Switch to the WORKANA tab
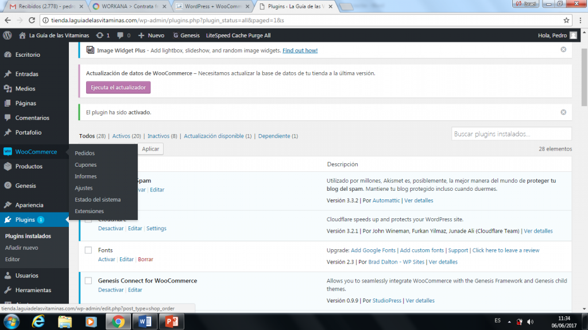 coord(130,6)
